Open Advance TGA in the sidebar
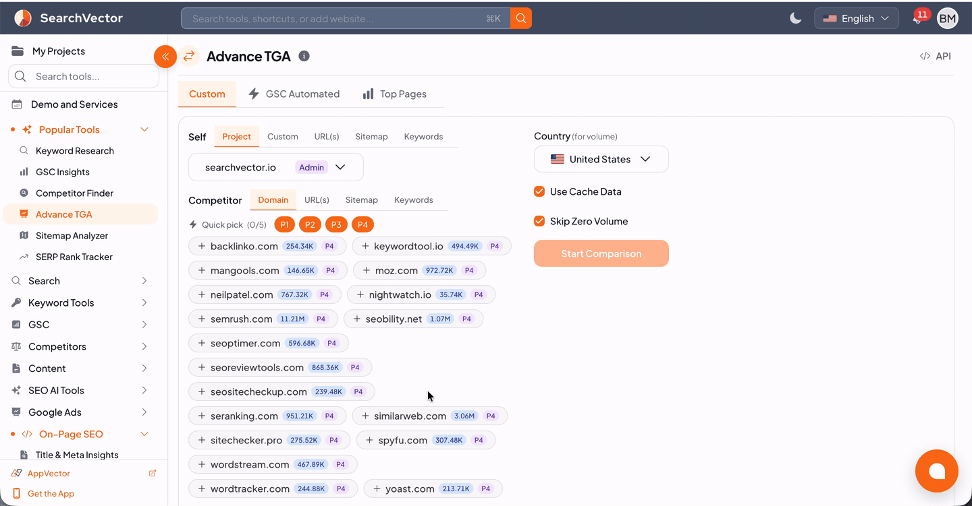This screenshot has width=972, height=506. (x=80, y=214)
